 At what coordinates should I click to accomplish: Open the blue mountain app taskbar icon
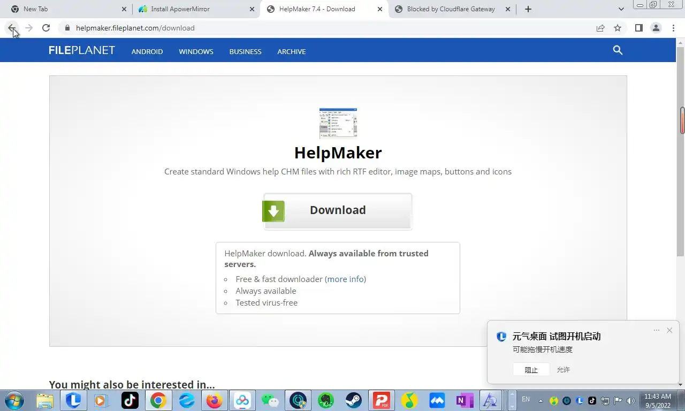click(x=437, y=400)
